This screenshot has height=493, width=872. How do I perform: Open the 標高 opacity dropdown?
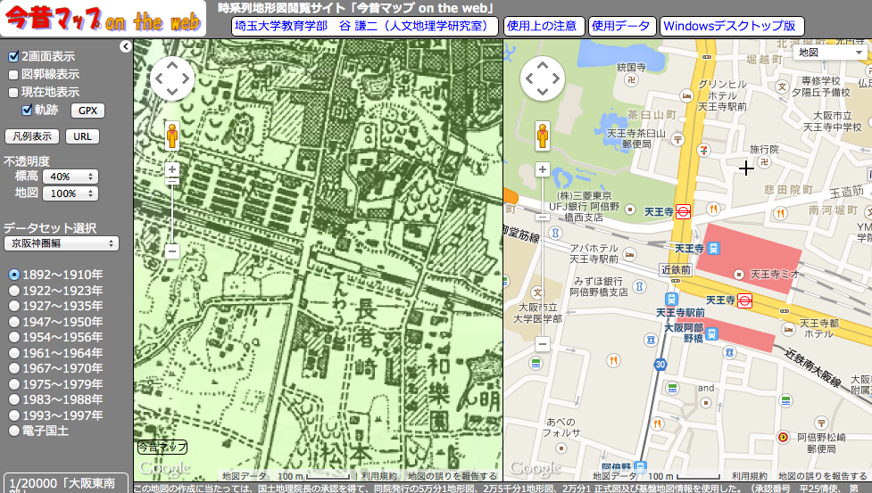(71, 177)
